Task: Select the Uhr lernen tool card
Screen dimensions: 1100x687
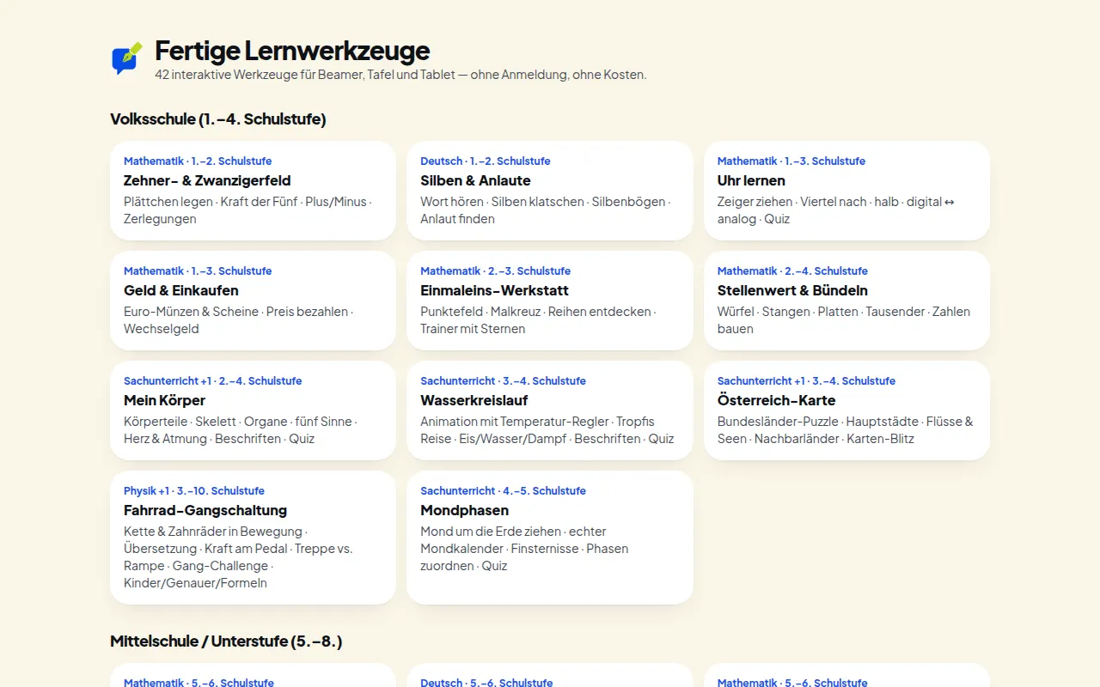Action: (x=846, y=191)
